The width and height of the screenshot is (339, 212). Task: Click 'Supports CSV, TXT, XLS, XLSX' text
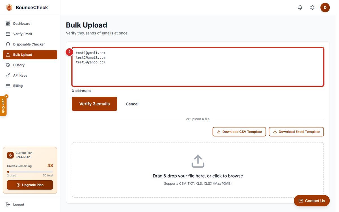pos(198,183)
